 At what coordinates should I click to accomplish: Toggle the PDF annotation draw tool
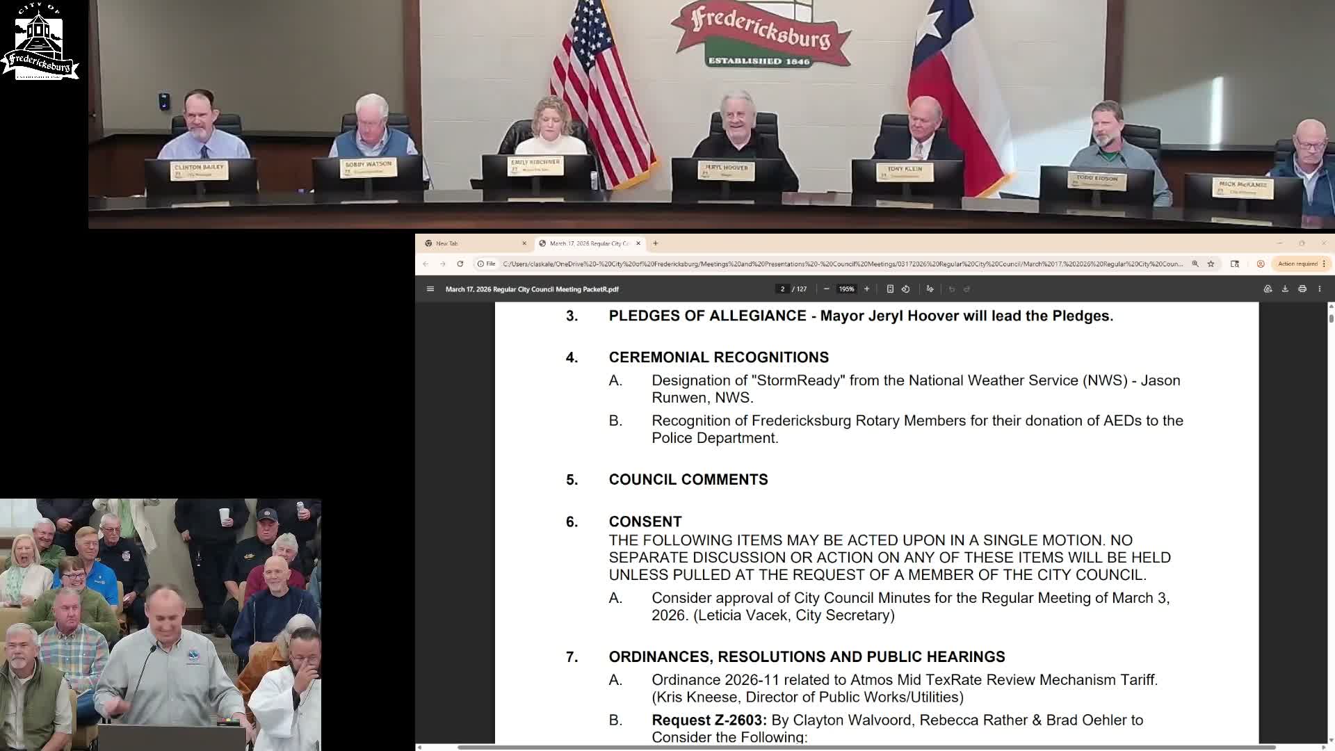930,289
